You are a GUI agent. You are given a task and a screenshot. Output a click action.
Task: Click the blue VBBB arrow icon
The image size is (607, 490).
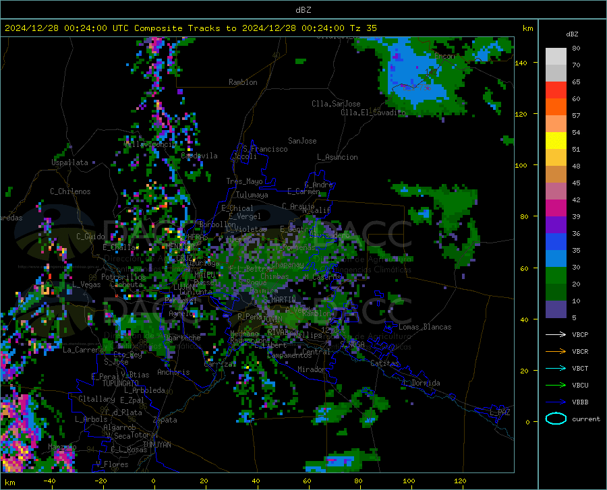556,402
